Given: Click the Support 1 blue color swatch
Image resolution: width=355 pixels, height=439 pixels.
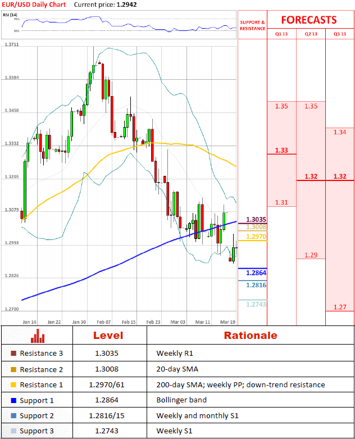Looking at the screenshot, I should [x=13, y=400].
